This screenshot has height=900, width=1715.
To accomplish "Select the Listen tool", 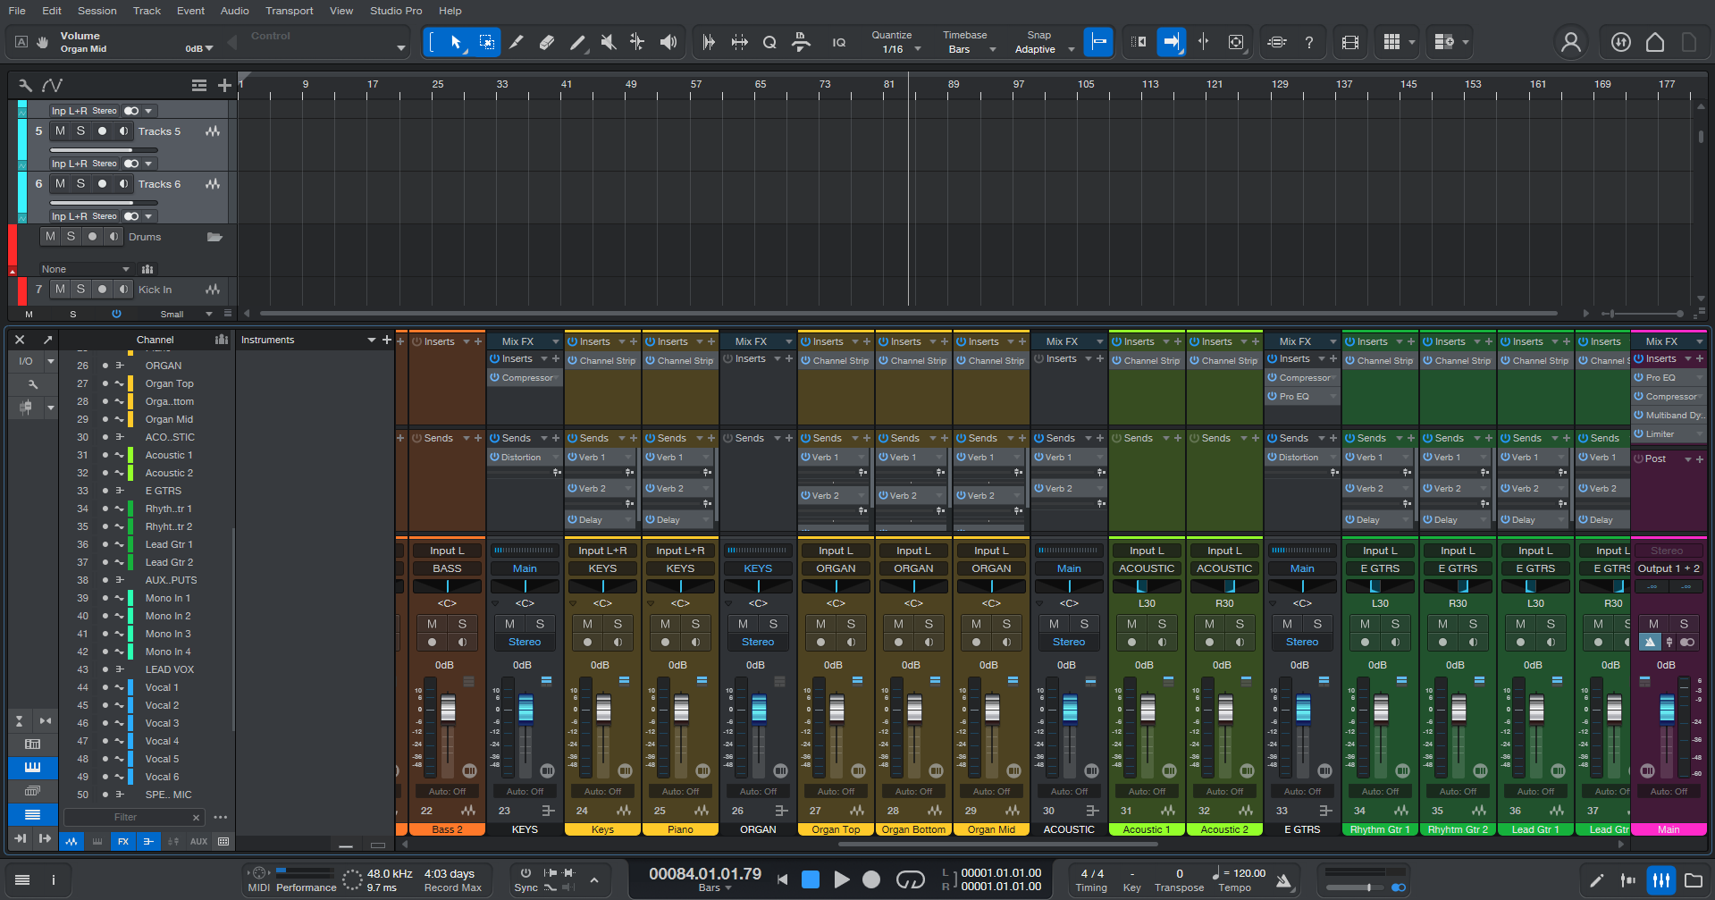I will coord(668,41).
